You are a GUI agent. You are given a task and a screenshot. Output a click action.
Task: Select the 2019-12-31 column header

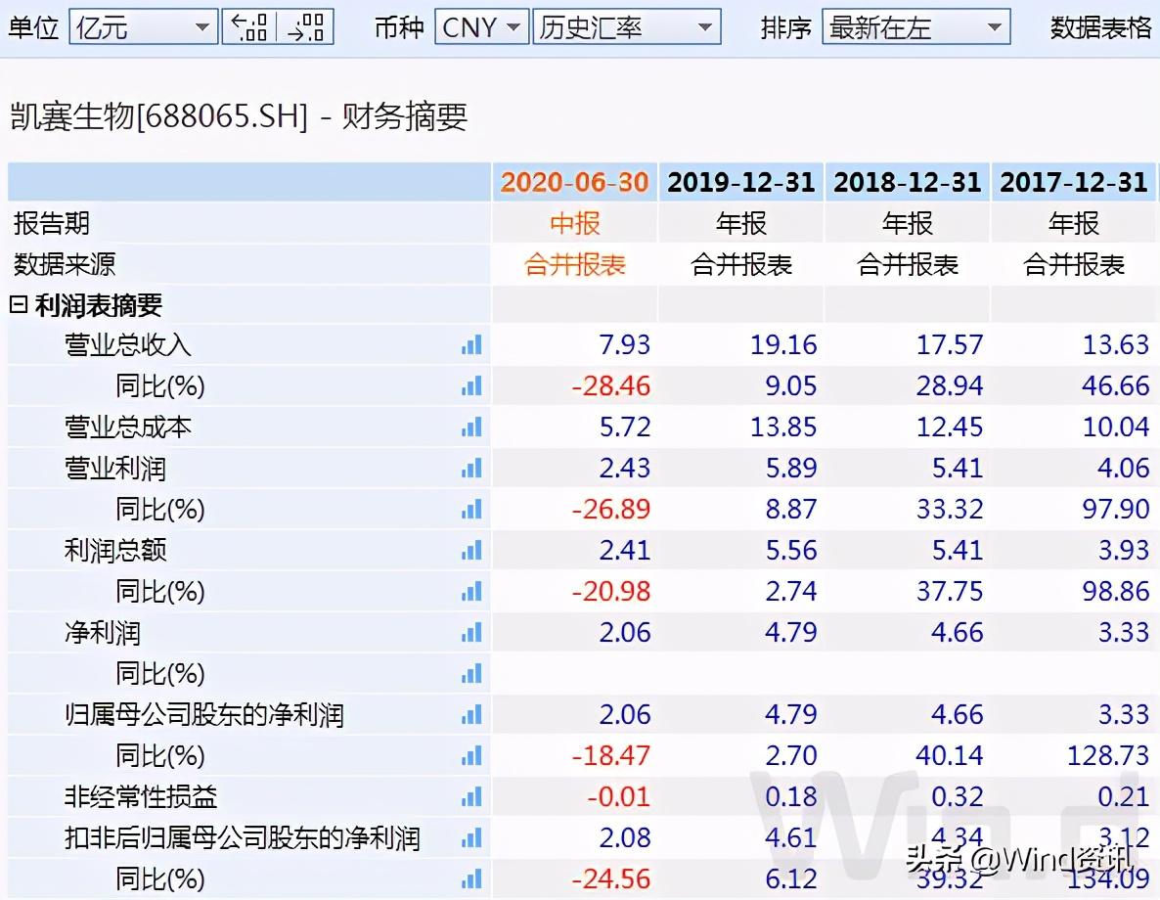(741, 182)
